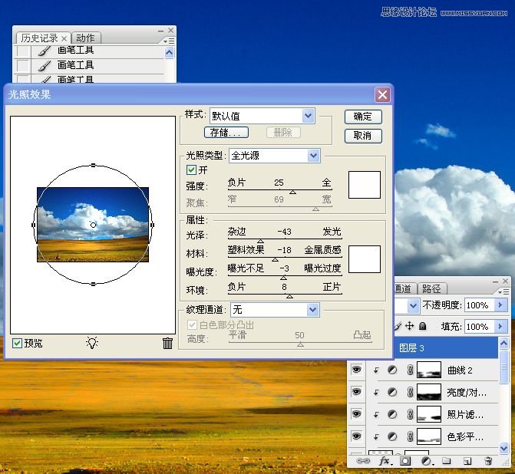Click the 环境 slider handle
515x474 pixels.
pyautogui.click(x=289, y=296)
